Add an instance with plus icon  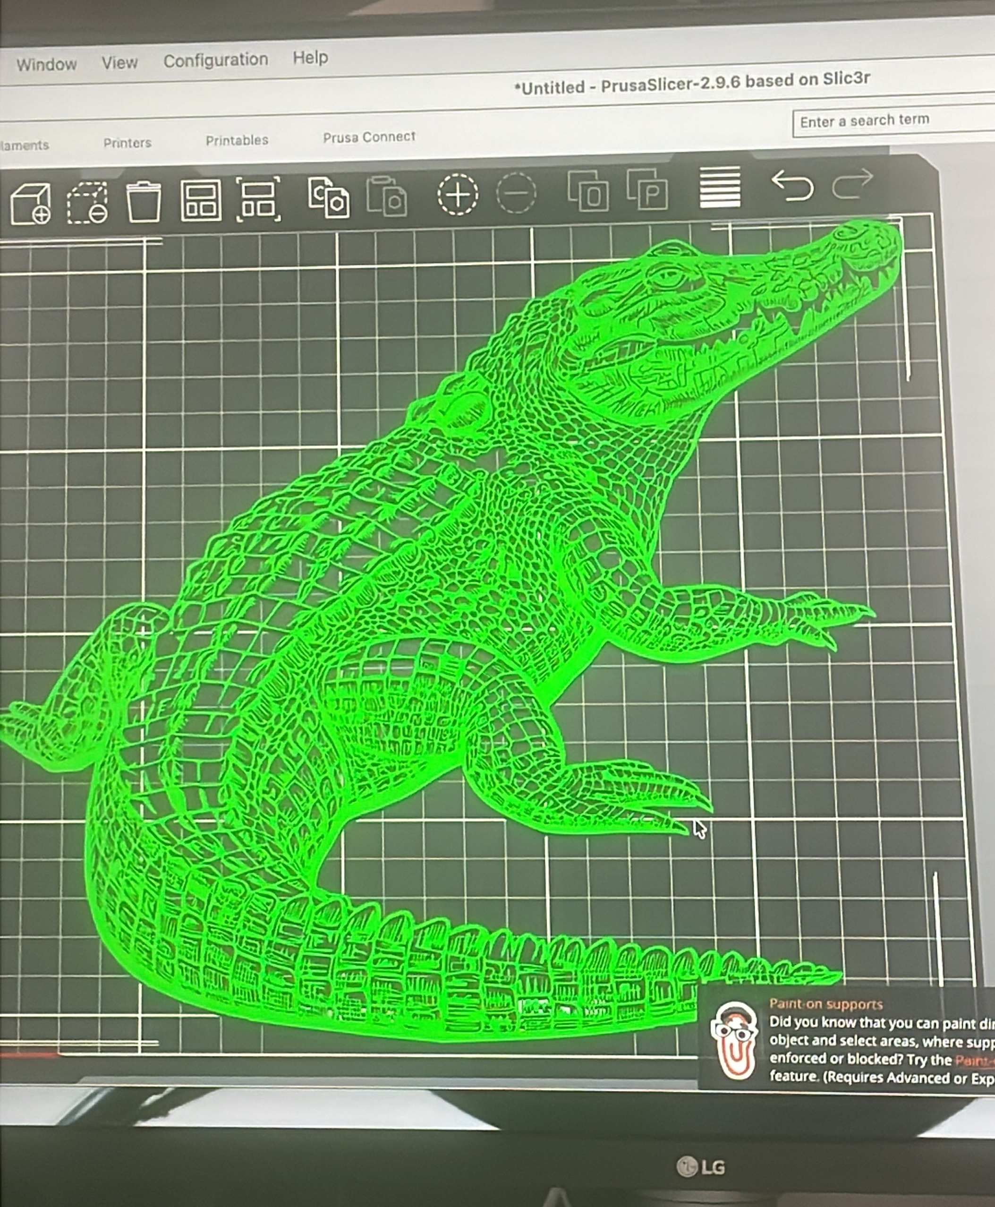click(x=458, y=194)
